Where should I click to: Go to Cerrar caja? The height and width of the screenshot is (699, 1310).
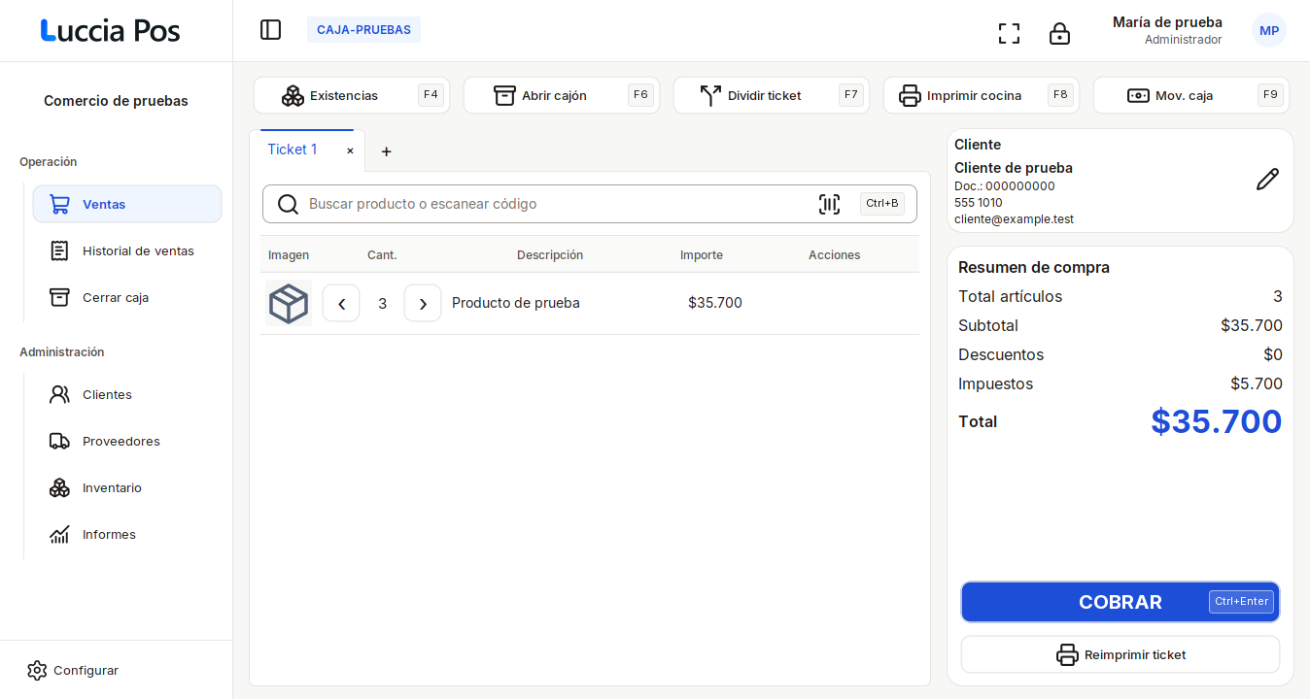tap(127, 297)
